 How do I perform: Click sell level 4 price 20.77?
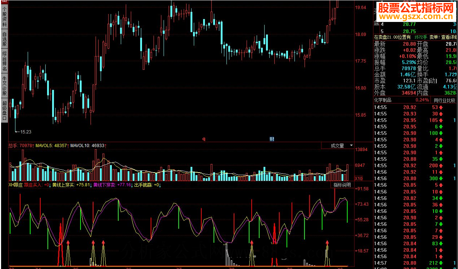pos(409,24)
